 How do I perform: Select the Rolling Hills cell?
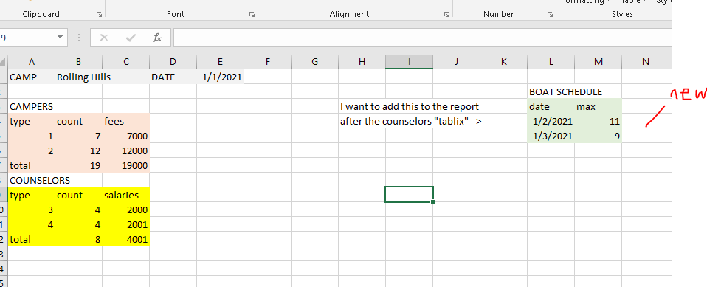tap(78, 77)
